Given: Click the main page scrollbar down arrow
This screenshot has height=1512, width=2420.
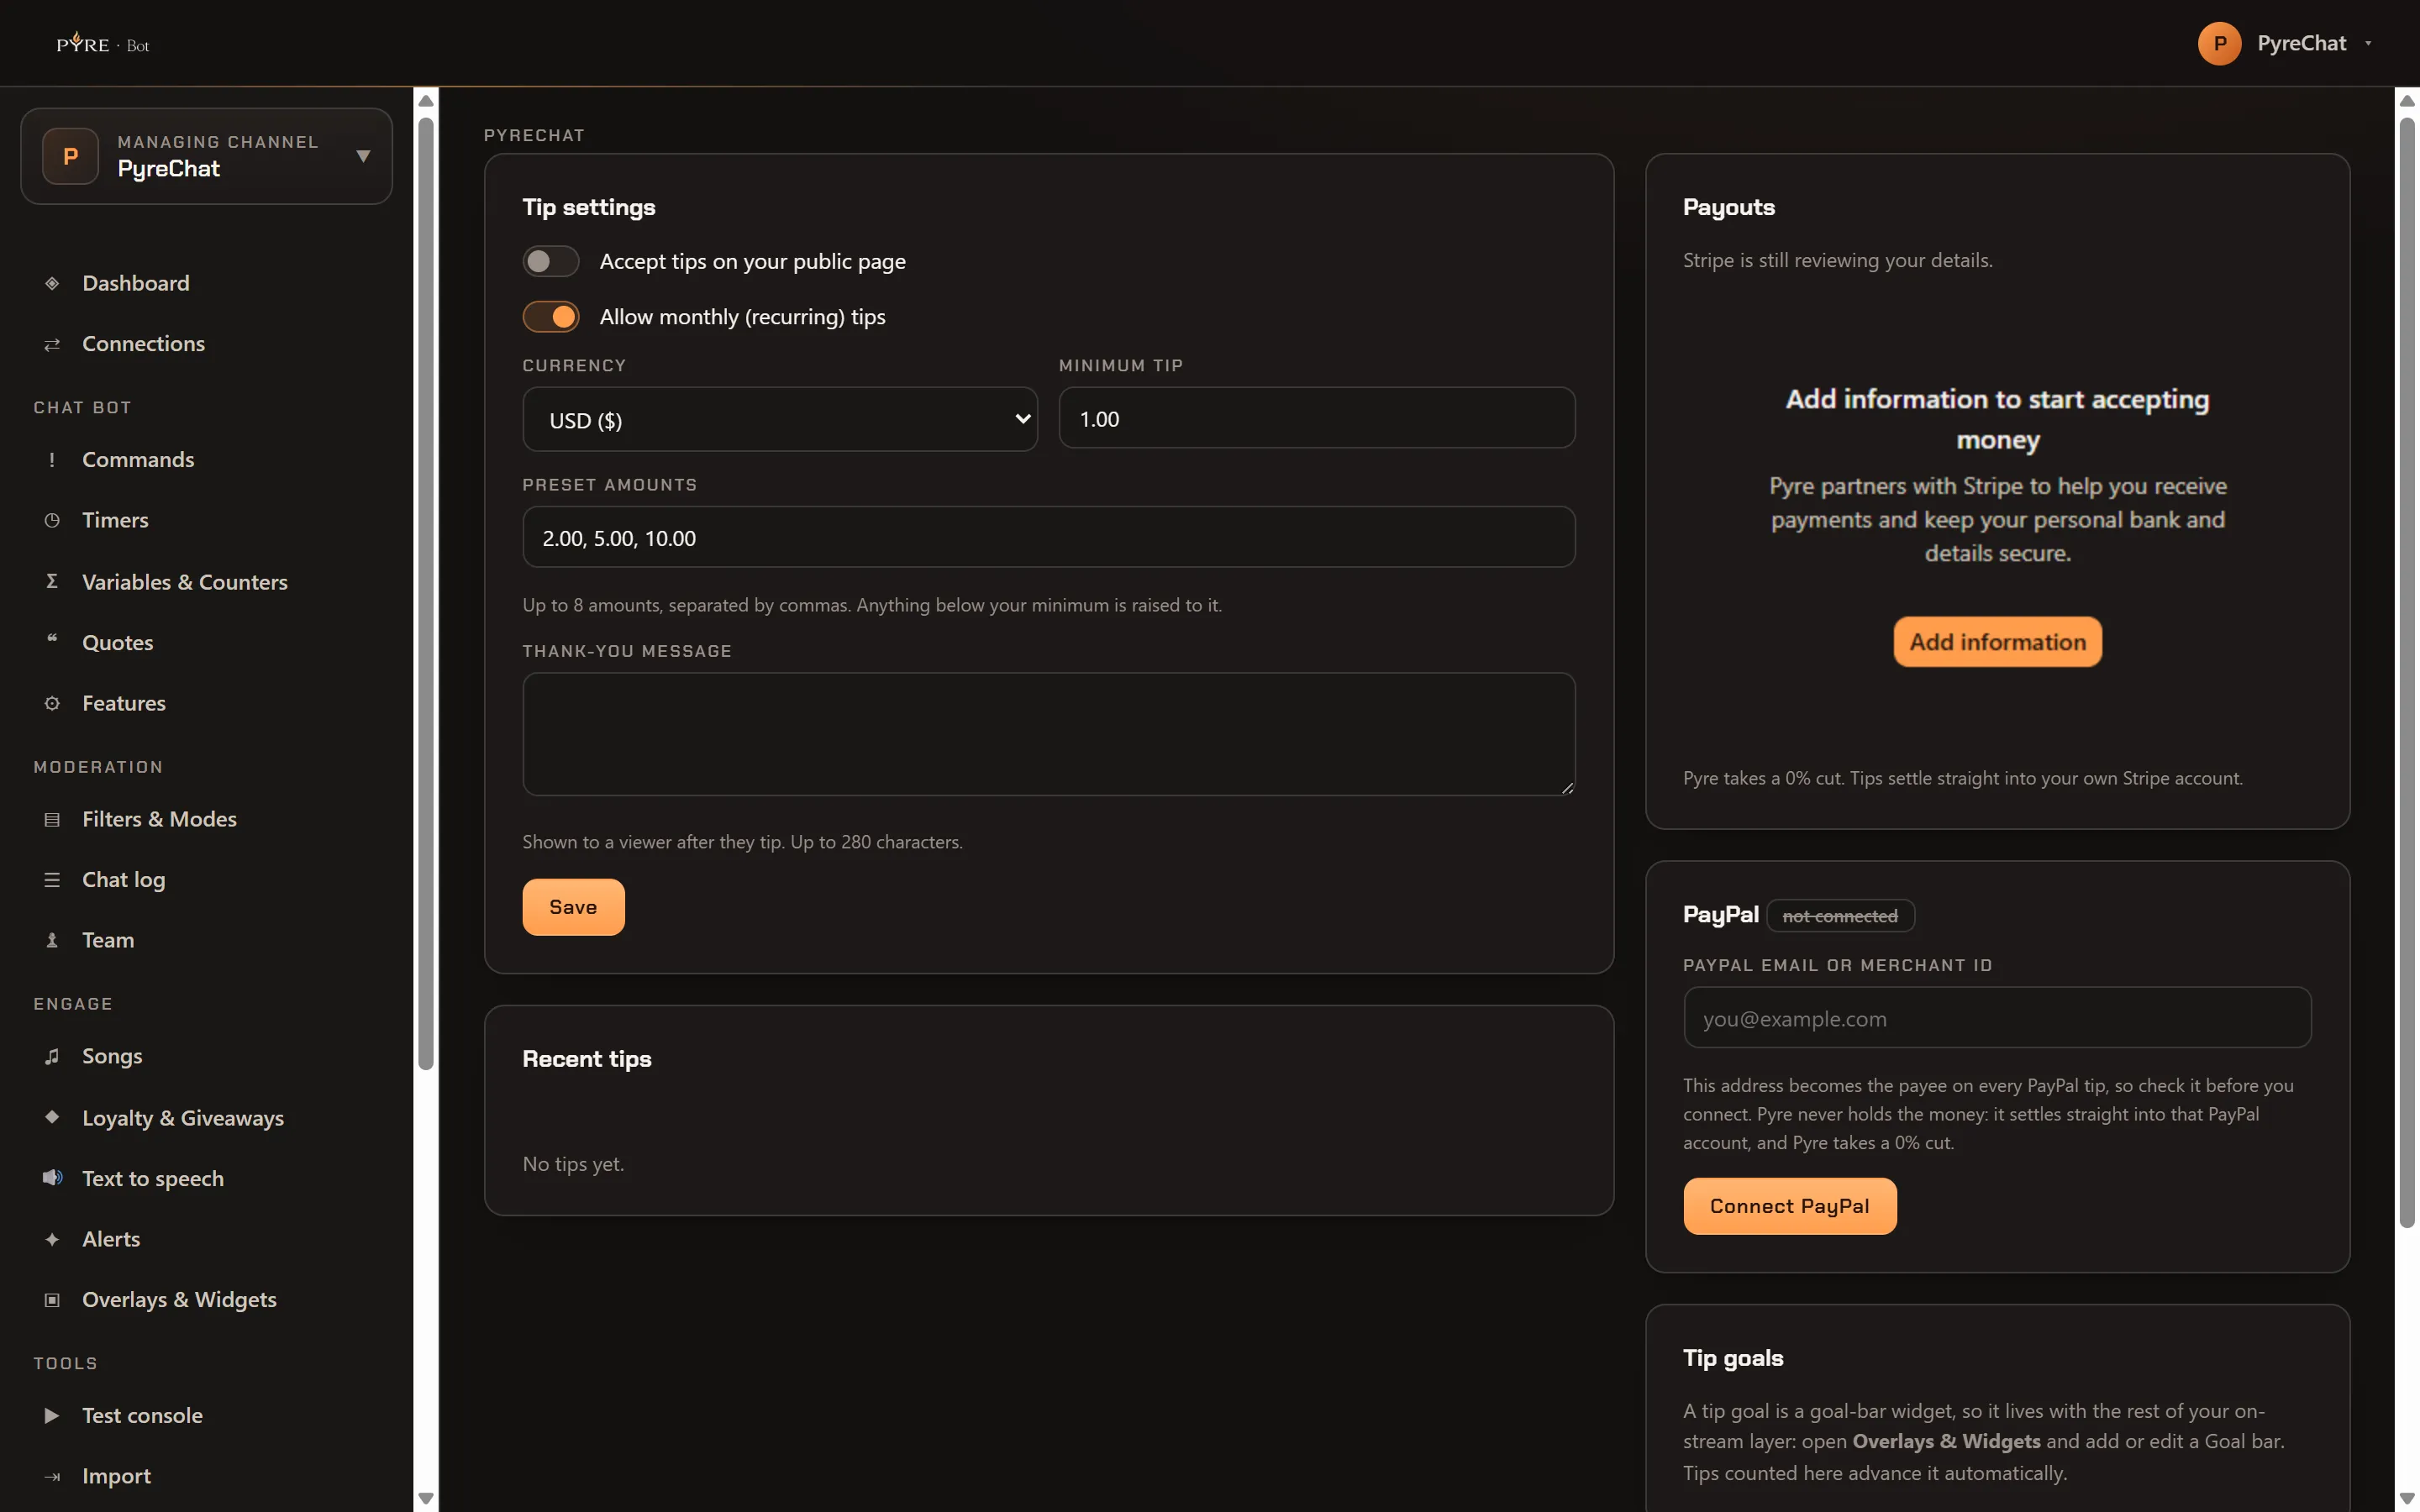Looking at the screenshot, I should [x=2408, y=1499].
